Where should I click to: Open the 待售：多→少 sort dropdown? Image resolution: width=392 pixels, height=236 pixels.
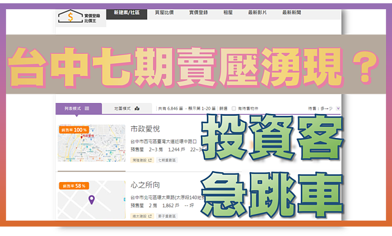[x=324, y=108]
